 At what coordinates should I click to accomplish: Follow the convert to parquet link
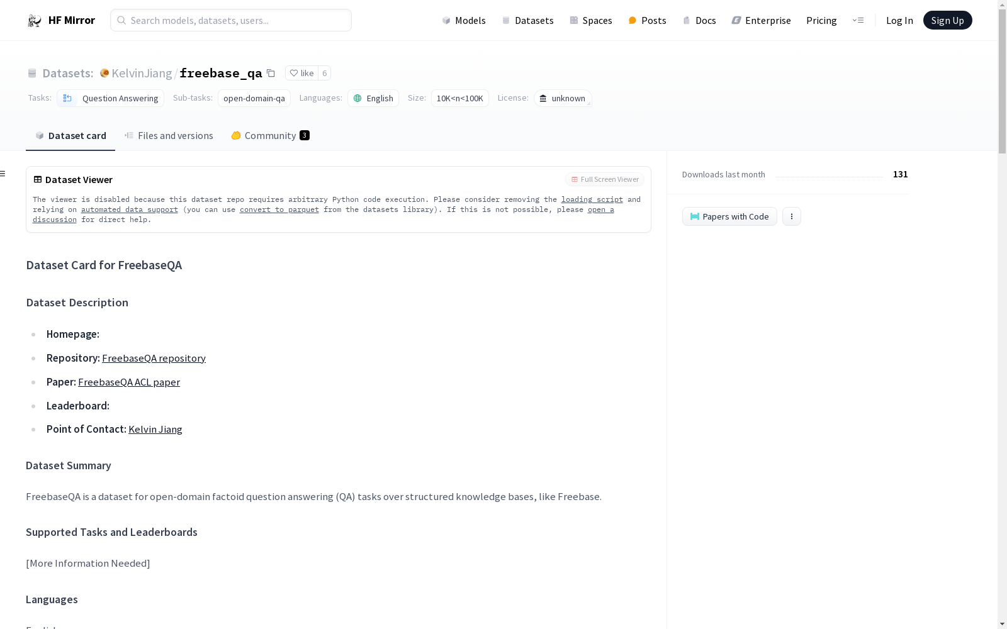pyautogui.click(x=279, y=209)
